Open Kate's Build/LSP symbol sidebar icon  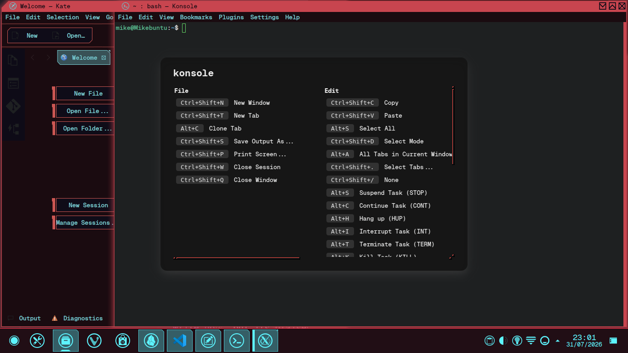click(x=13, y=129)
